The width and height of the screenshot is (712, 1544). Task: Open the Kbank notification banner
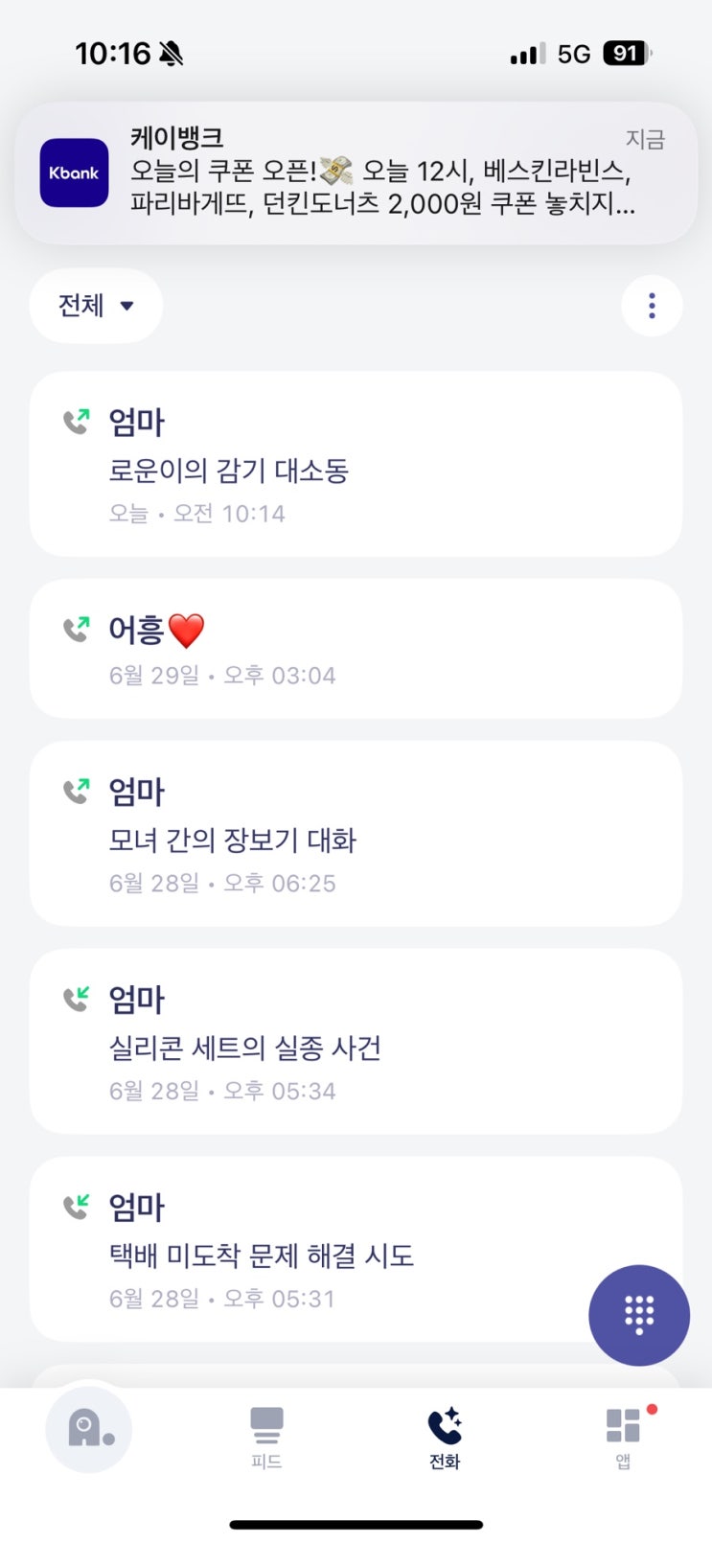coord(356,173)
